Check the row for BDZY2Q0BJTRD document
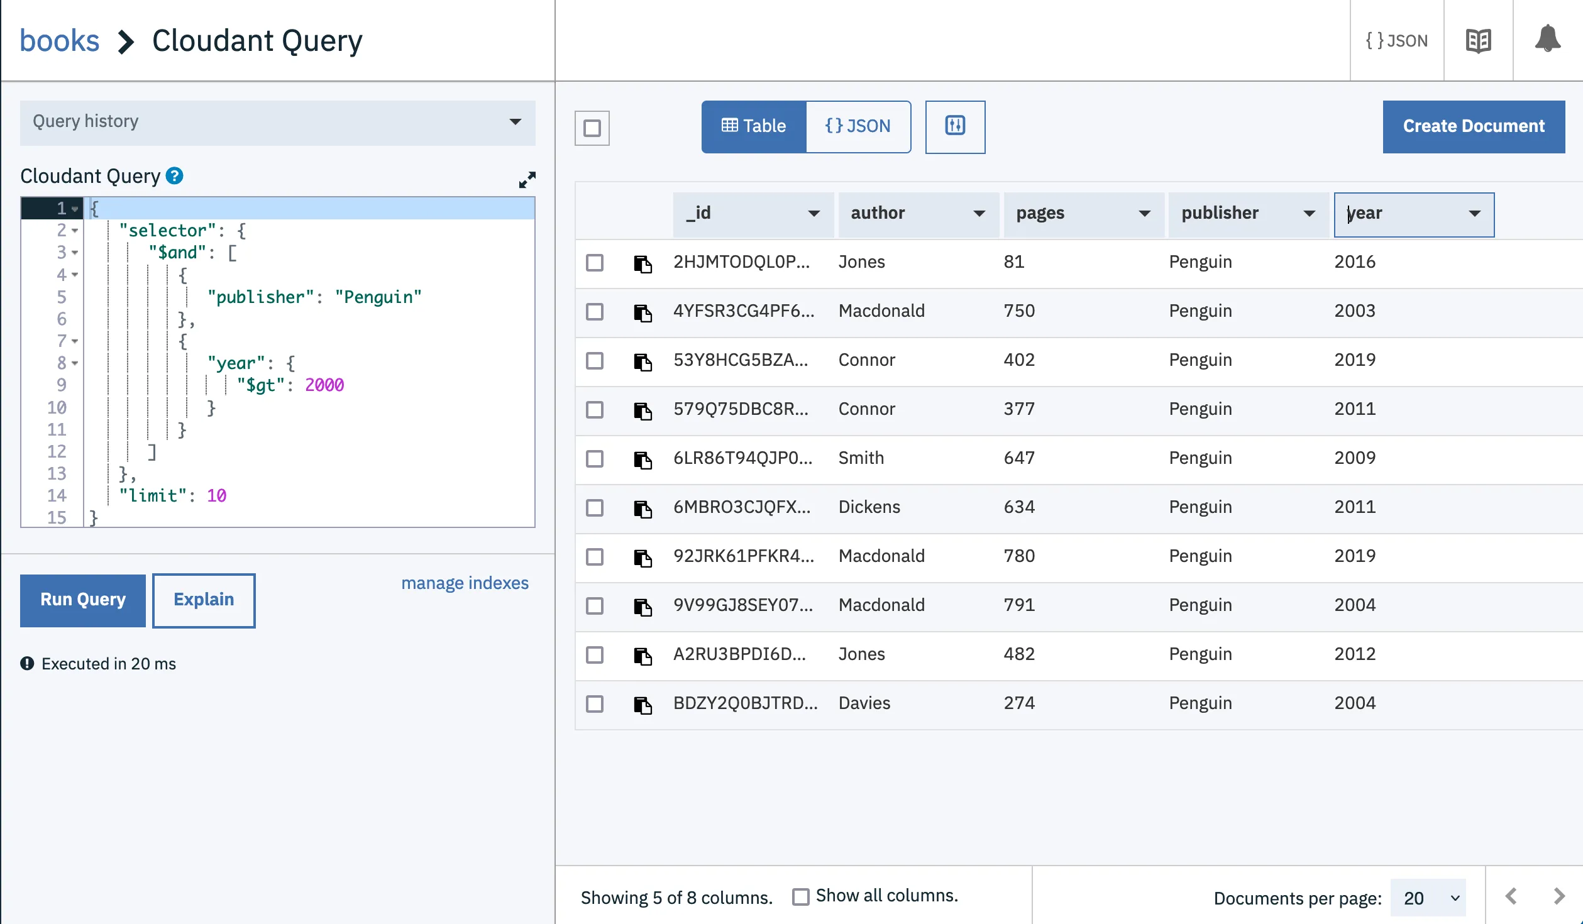 click(x=595, y=703)
